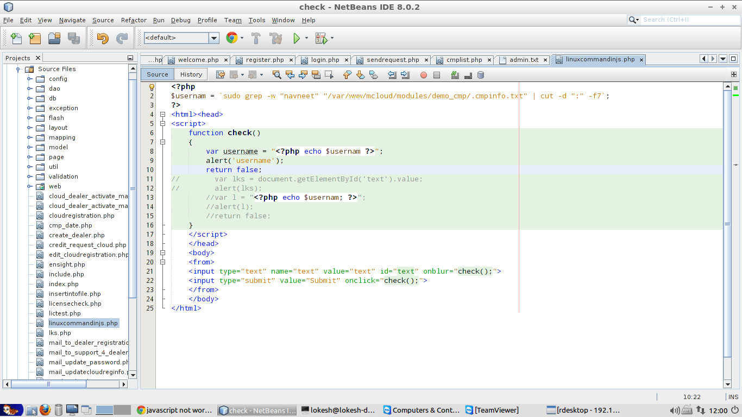Close the Projects panel
Viewport: 742px width, 417px height.
coord(37,58)
